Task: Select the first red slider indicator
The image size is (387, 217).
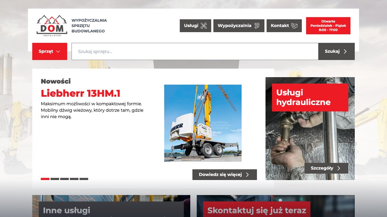Action: (45, 179)
